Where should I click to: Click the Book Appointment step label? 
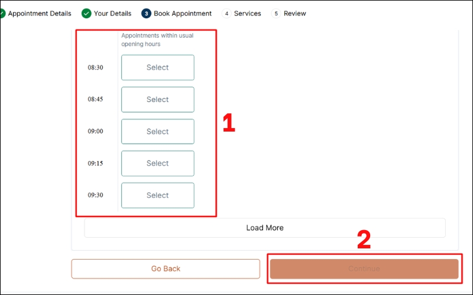[x=183, y=13]
